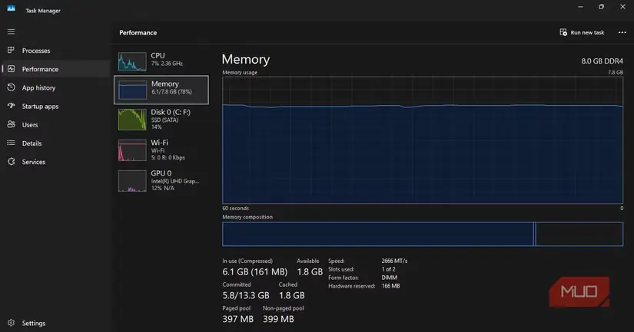Open Task Manager Settings
The height and width of the screenshot is (332, 634).
pyautogui.click(x=56, y=323)
